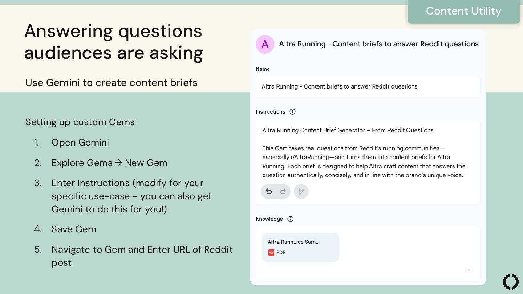The image size is (523, 294).
Task: Click the 'Explore Gems → New Gem' step
Action: click(x=109, y=163)
